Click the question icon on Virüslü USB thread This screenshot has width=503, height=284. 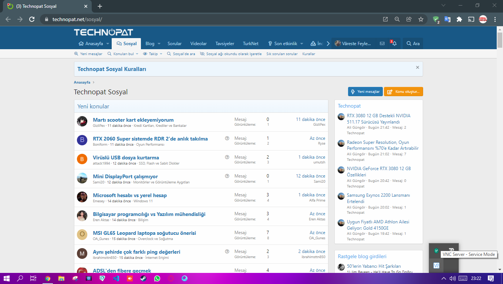click(227, 157)
